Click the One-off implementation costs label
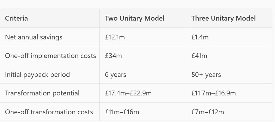Image resolution: width=275 pixels, height=122 pixels. pyautogui.click(x=50, y=56)
